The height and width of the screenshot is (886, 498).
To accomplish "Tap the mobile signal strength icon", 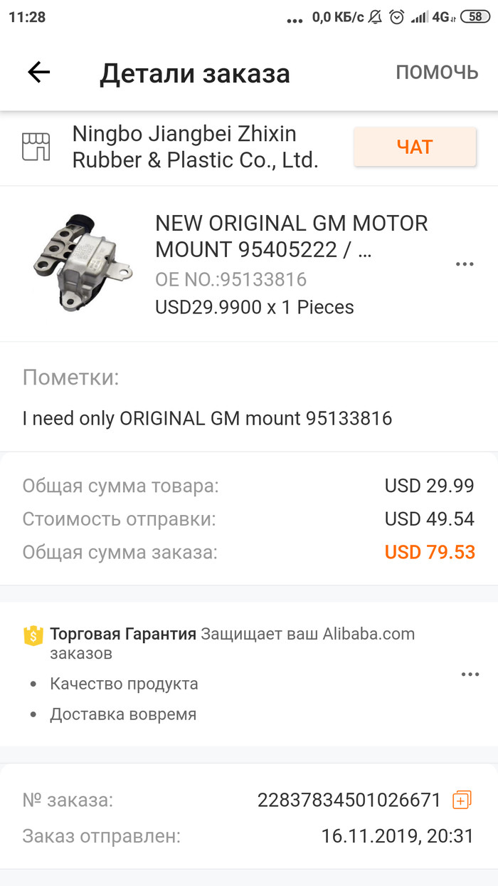I will (420, 17).
